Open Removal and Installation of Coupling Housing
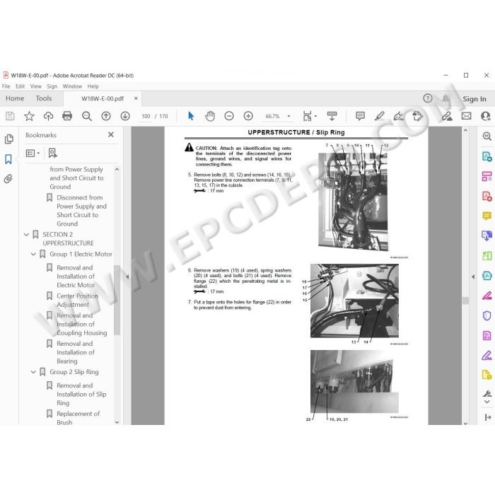Viewport: 495px width, 495px height. (82, 324)
